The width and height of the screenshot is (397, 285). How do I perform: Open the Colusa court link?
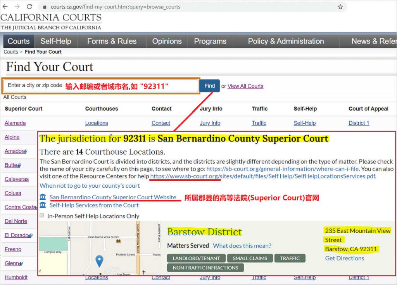pyautogui.click(x=13, y=193)
